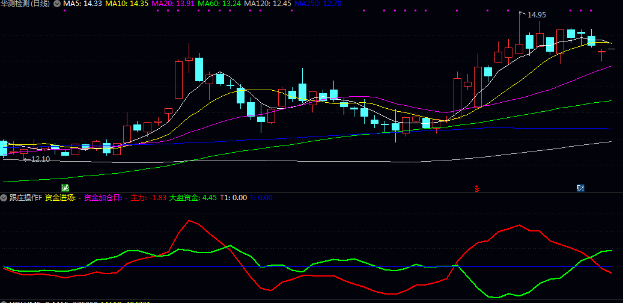Click the 华测检测(日线) chart title

[25, 4]
